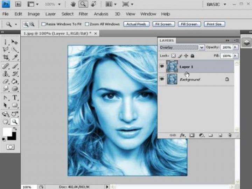Open the Image menu
This screenshot has width=252, height=189.
point(34,14)
